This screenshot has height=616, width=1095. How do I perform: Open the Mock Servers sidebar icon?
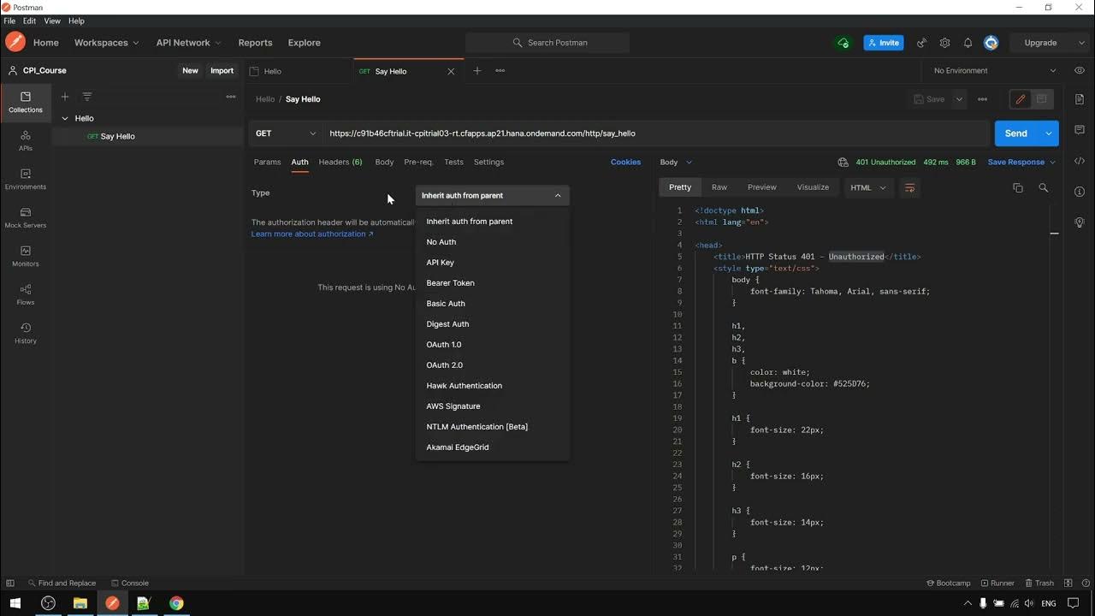coord(26,216)
